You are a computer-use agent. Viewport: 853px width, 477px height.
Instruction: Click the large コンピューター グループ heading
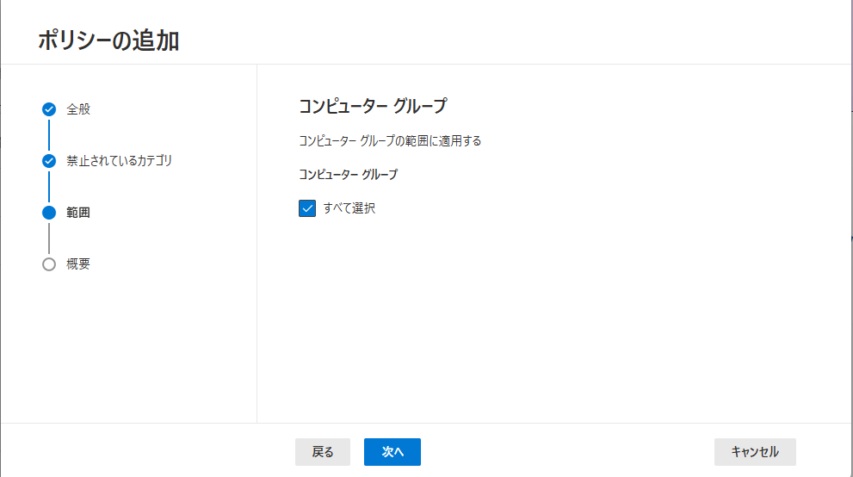pyautogui.click(x=374, y=106)
